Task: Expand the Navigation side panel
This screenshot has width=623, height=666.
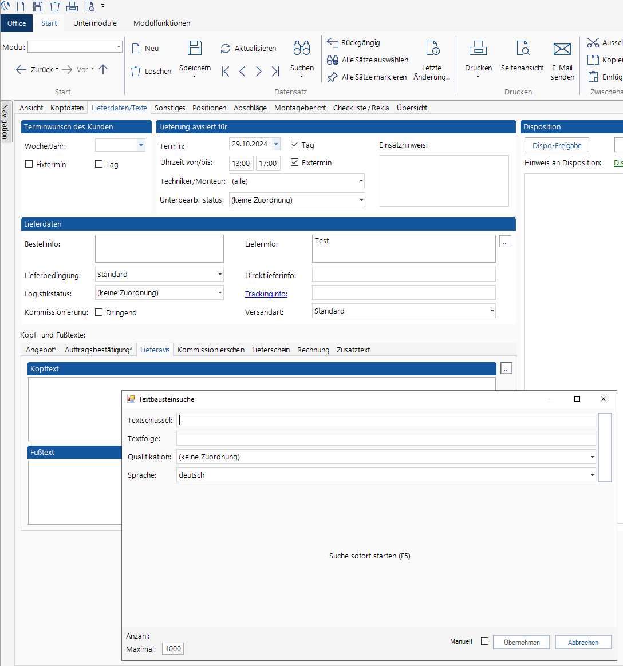Action: [6, 122]
